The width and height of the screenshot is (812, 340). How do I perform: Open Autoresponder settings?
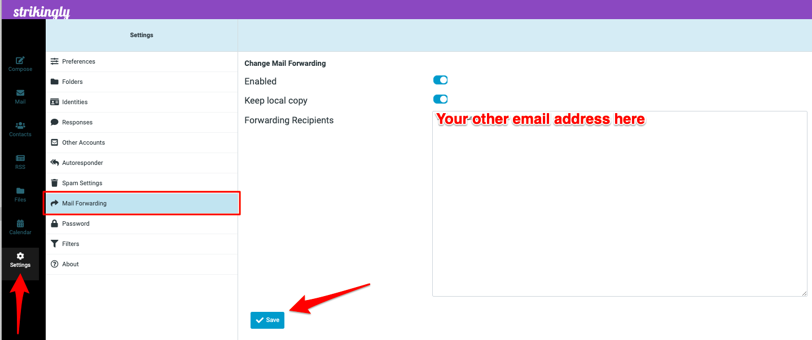coord(142,163)
